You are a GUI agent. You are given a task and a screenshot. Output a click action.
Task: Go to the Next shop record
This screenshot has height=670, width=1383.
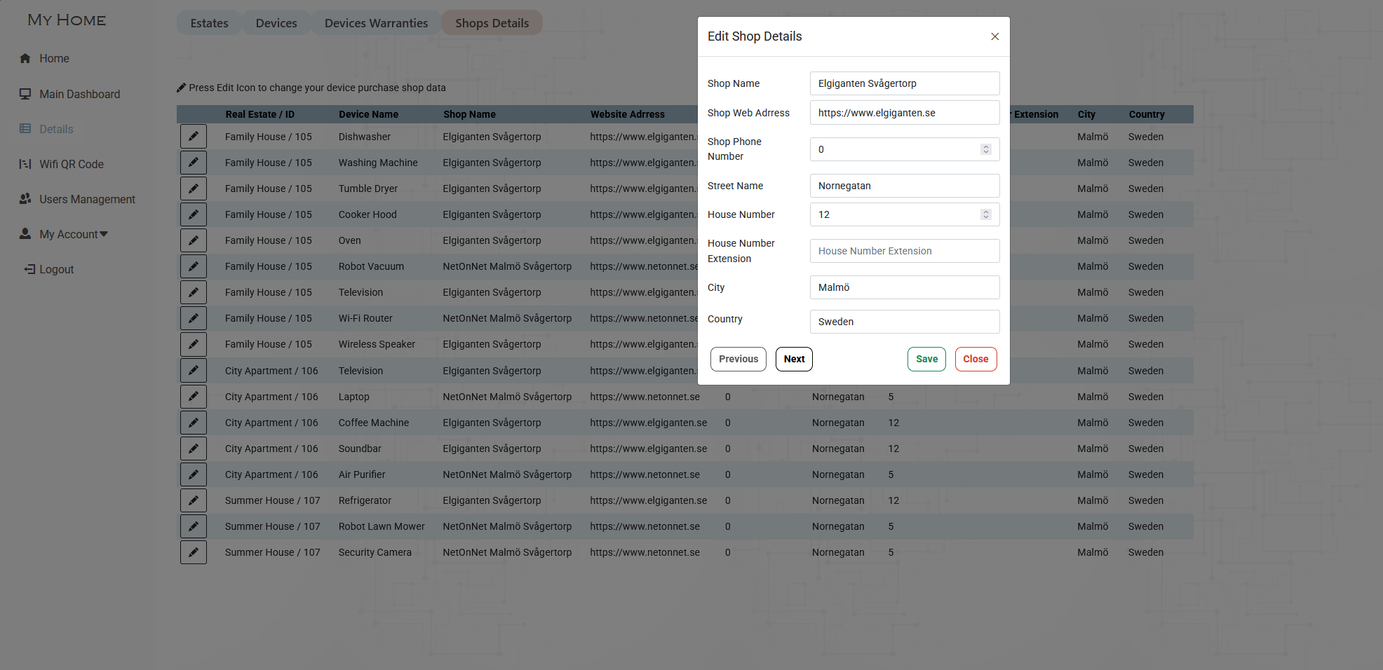click(794, 359)
